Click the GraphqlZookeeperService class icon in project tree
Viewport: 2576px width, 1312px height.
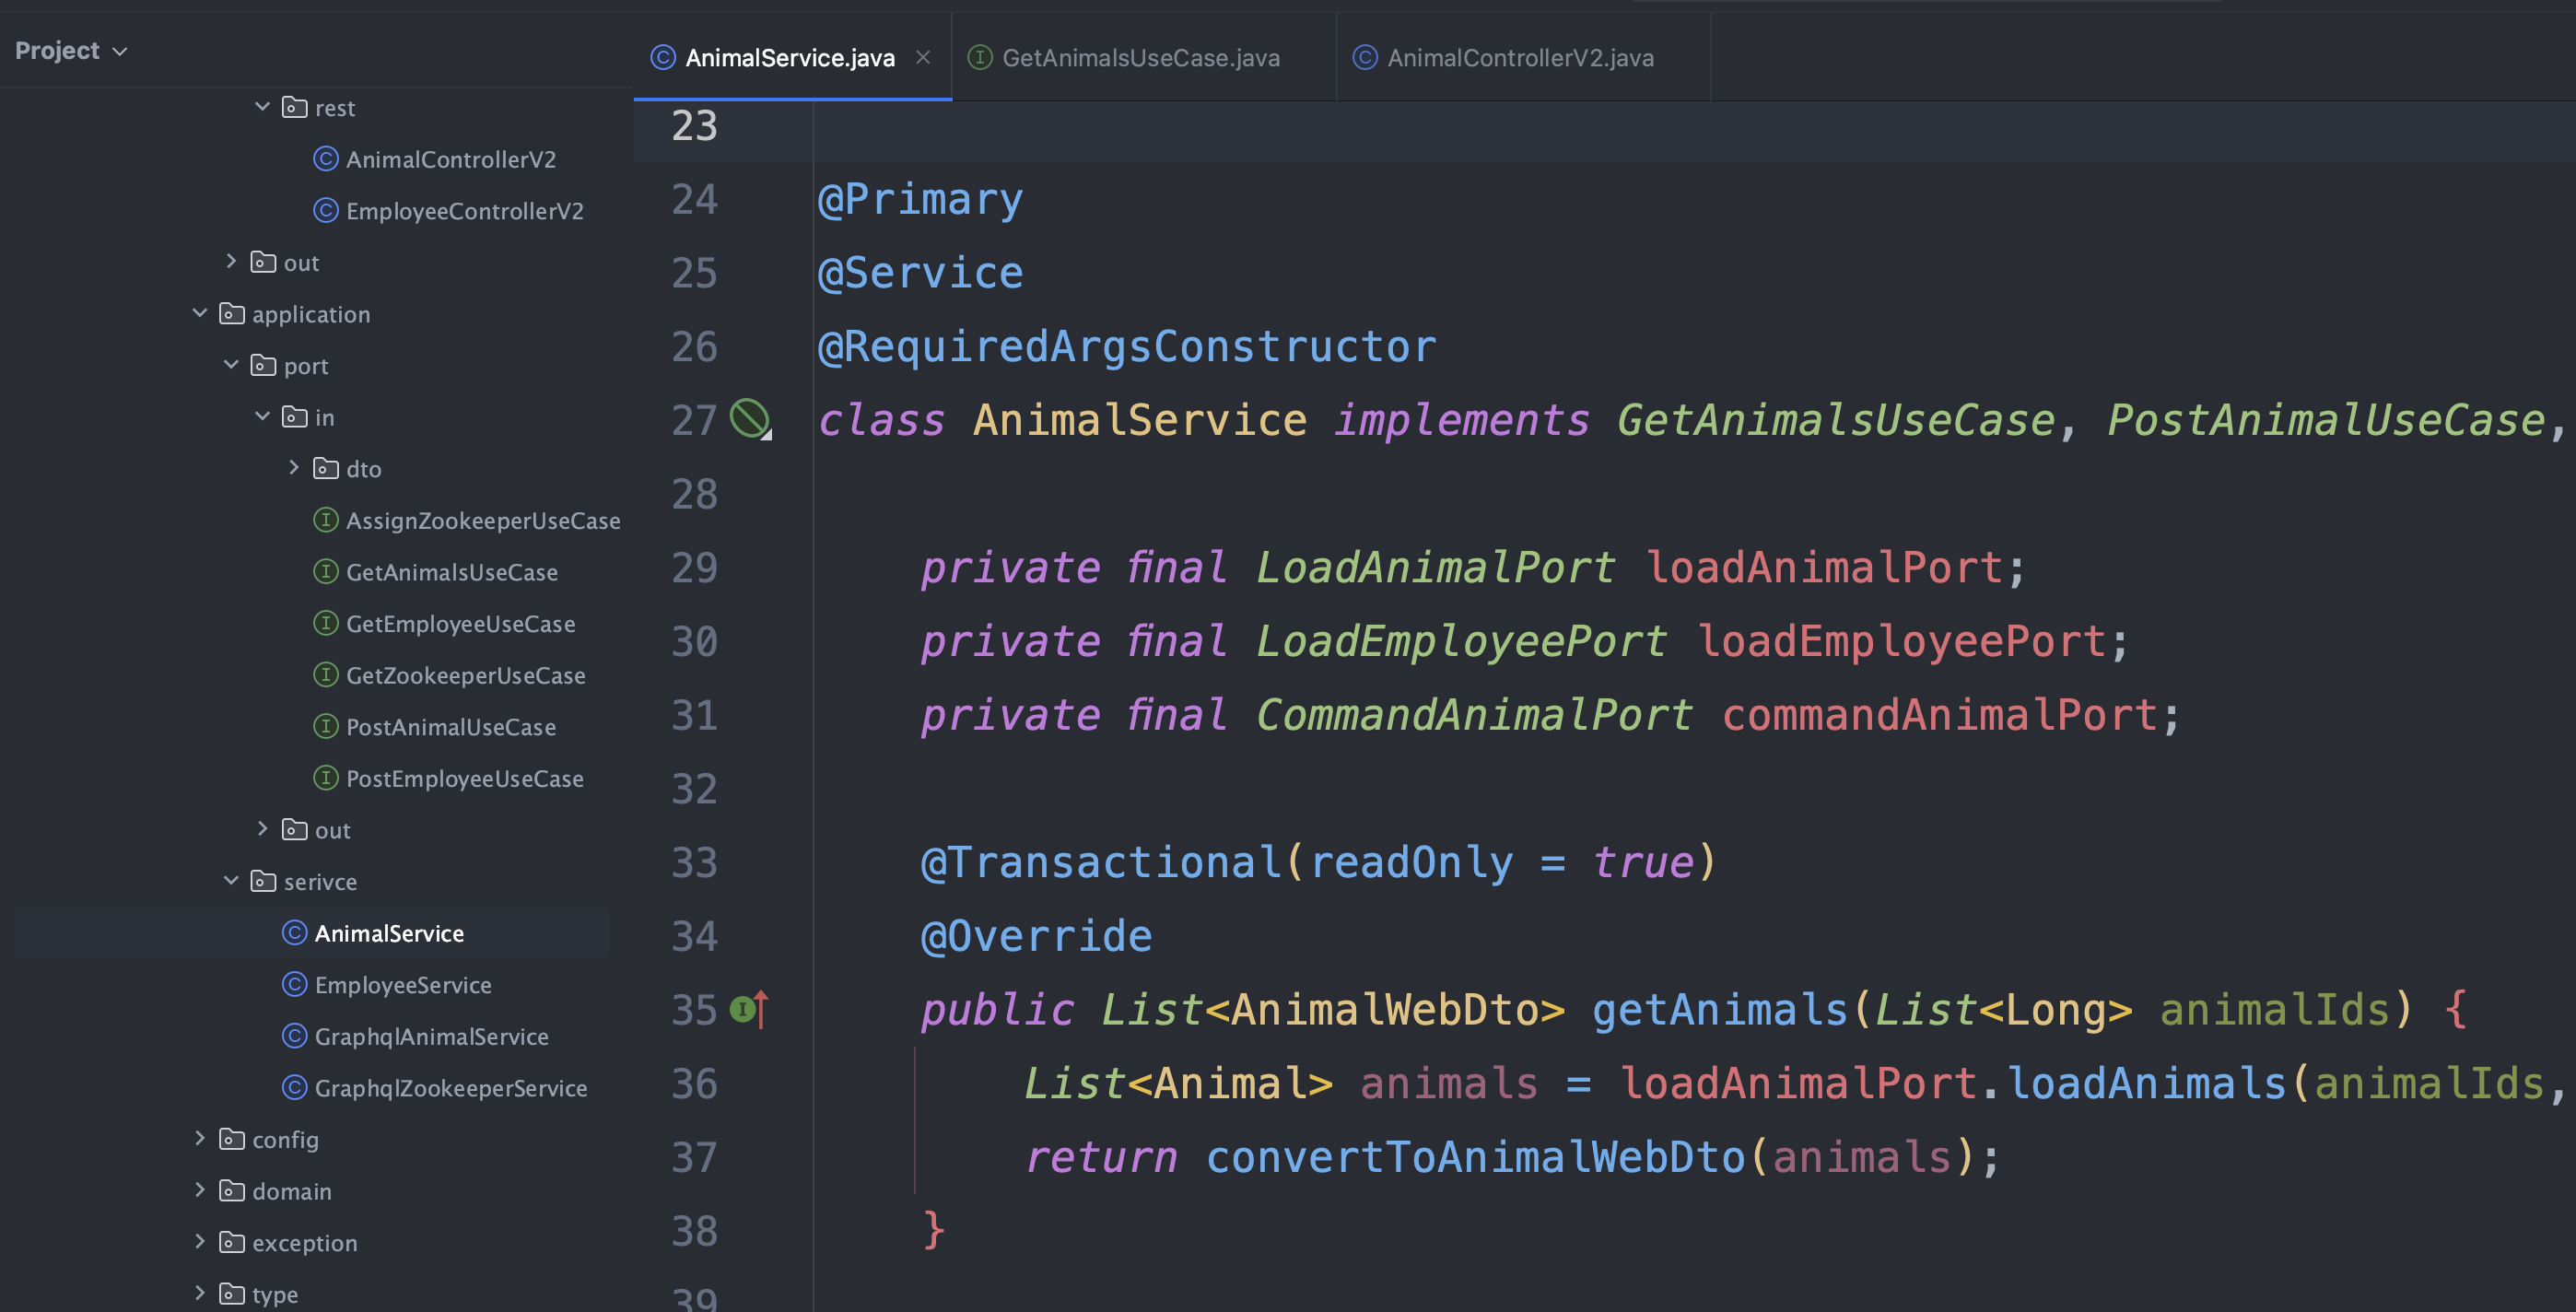pos(294,1088)
